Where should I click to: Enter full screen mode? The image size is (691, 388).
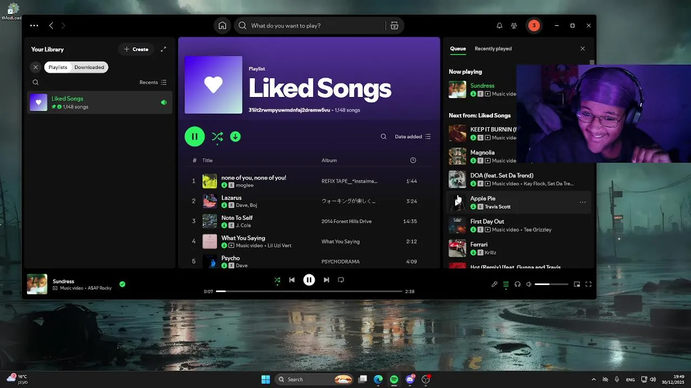click(x=588, y=284)
